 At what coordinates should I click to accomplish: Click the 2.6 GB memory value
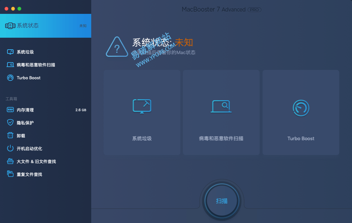click(x=81, y=110)
